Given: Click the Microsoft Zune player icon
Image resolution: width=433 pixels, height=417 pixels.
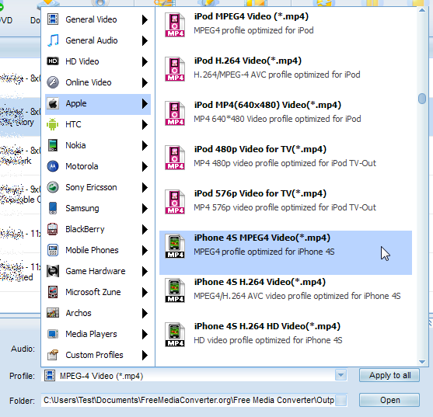Looking at the screenshot, I should pyautogui.click(x=53, y=292).
